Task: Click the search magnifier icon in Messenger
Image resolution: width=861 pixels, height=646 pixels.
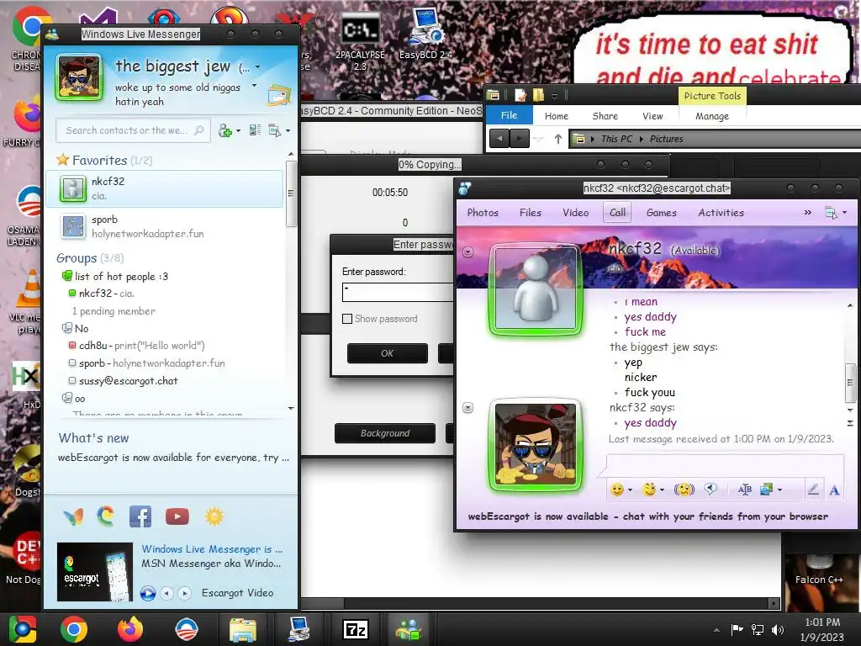Action: click(x=198, y=130)
